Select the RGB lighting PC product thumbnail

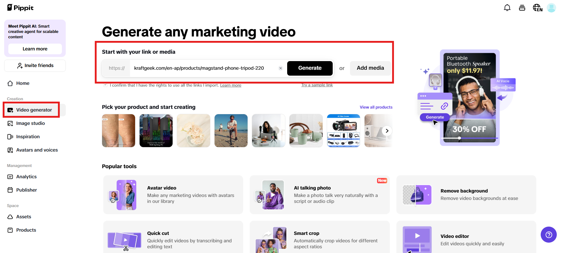[x=156, y=131]
